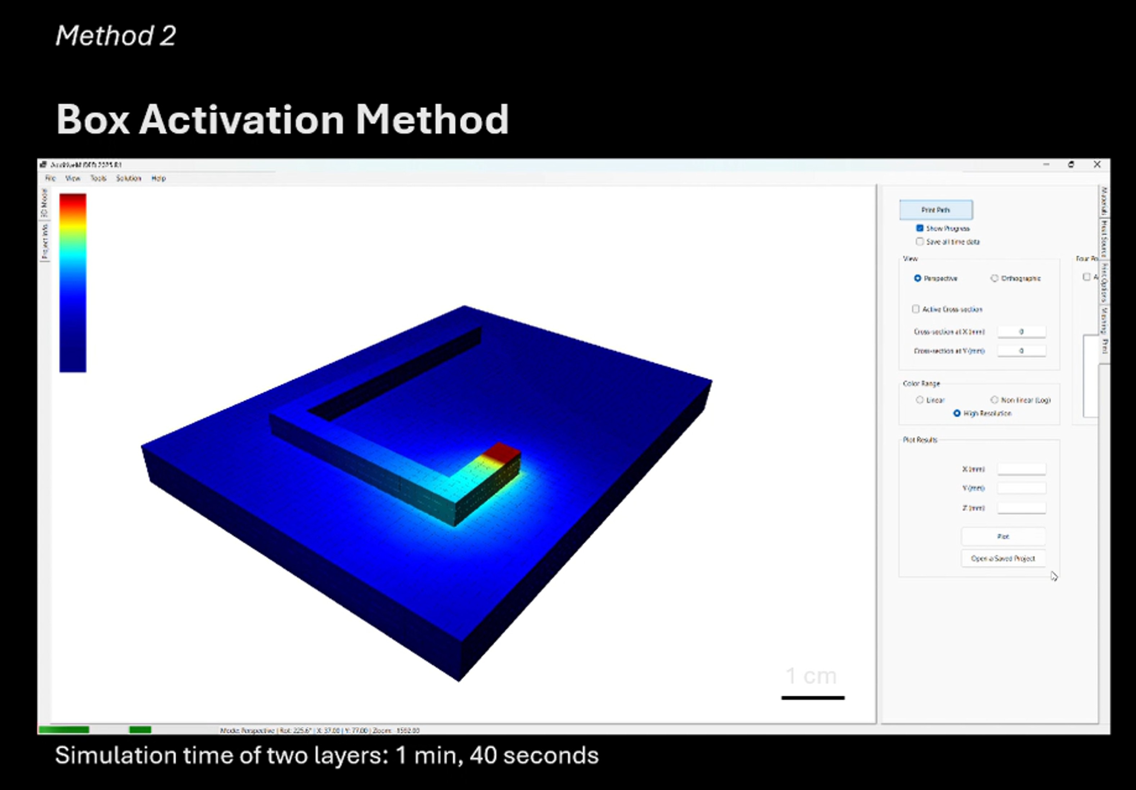Switch to the 3D Model side tab

click(45, 203)
